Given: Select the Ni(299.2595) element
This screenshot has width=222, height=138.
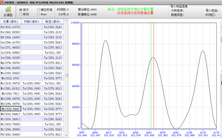Looking at the screenshot, I should (11, 129).
